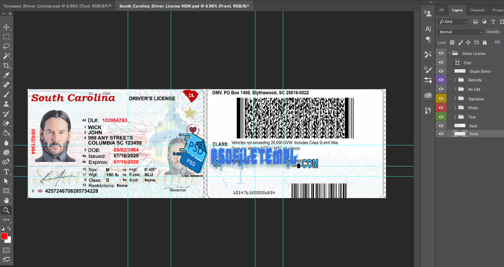Hide the Signature group
The width and height of the screenshot is (504, 267).
pyautogui.click(x=441, y=99)
